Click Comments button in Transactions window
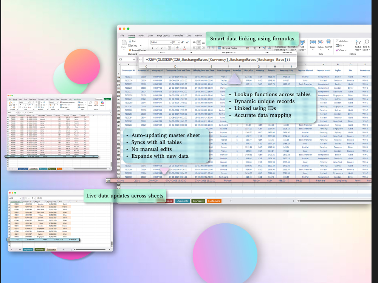The image size is (378, 283). click(x=99, y=99)
